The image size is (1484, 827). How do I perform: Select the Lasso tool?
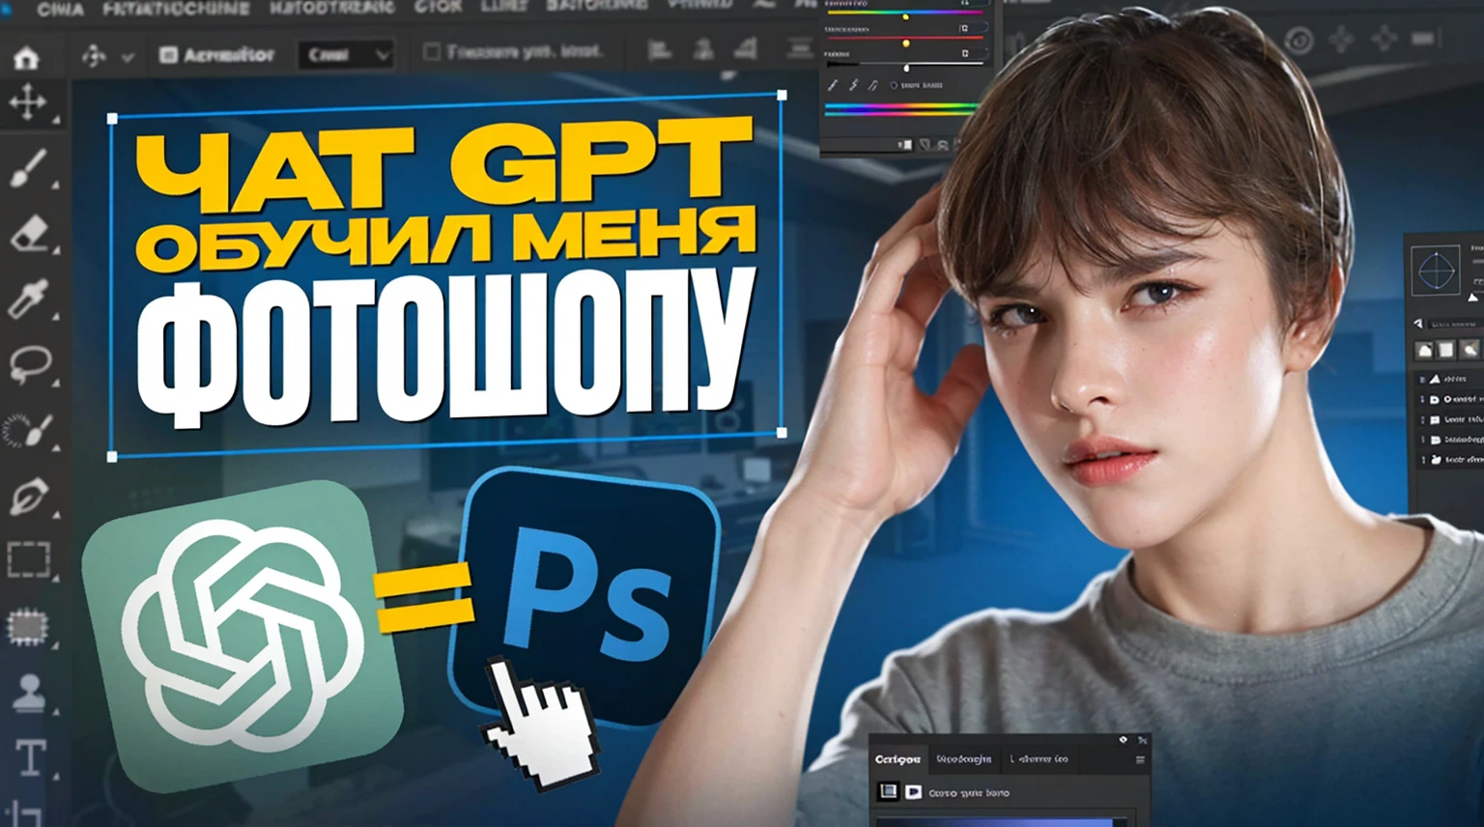point(30,365)
